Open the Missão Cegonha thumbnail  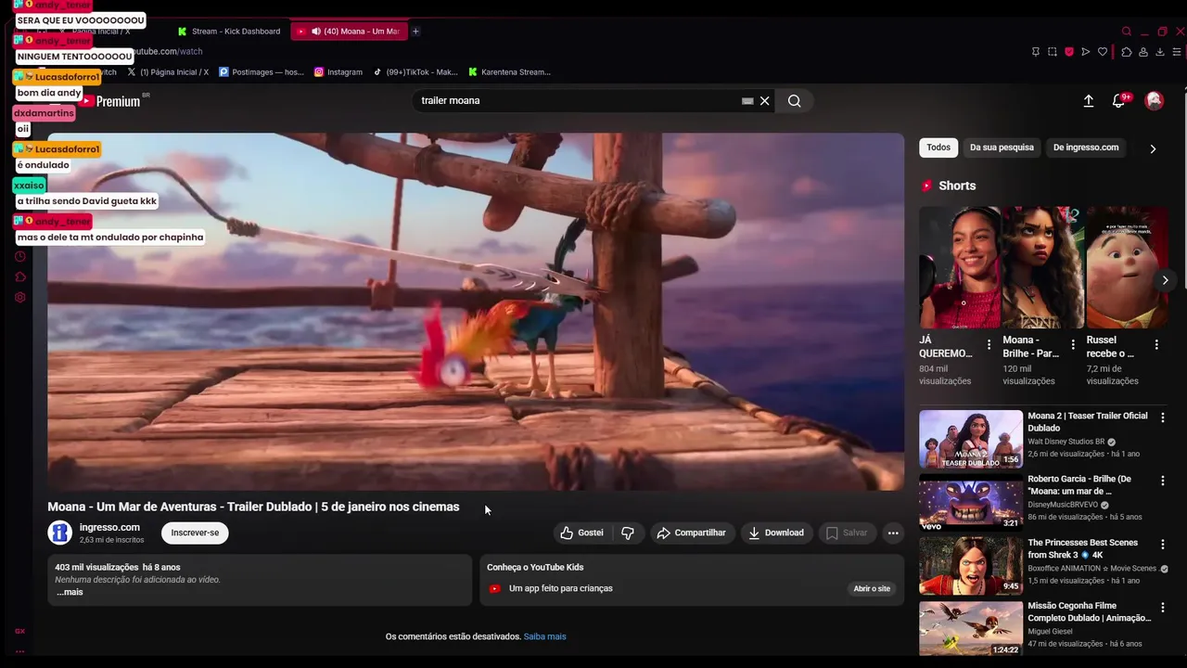point(971,628)
